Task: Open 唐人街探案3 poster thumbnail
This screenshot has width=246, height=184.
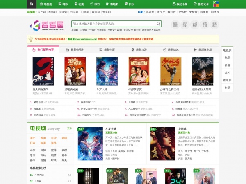Action: tap(43, 71)
